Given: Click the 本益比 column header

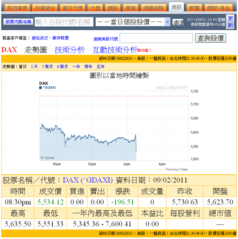Looking at the screenshot, I should (x=152, y=213).
